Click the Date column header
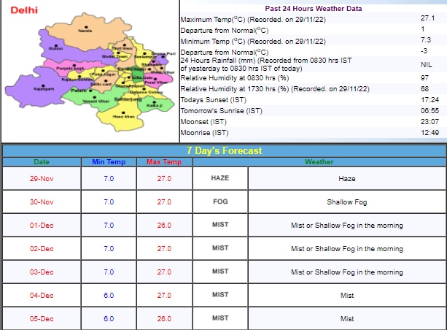 coord(42,161)
